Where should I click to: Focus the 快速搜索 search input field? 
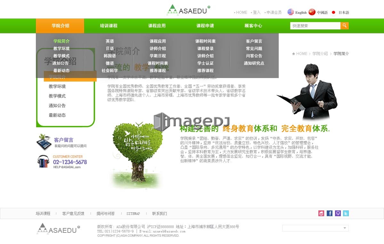(x=315, y=26)
